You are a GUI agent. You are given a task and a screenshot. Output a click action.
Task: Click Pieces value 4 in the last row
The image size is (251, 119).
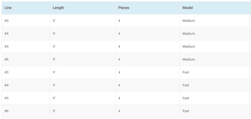click(148, 111)
